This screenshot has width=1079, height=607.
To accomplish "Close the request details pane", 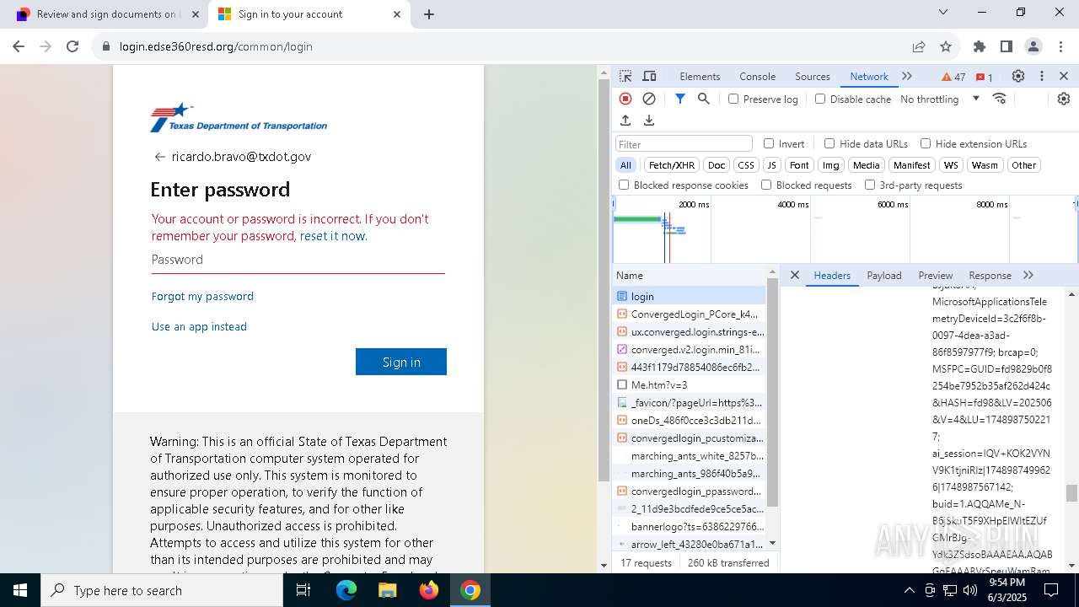I will (795, 275).
